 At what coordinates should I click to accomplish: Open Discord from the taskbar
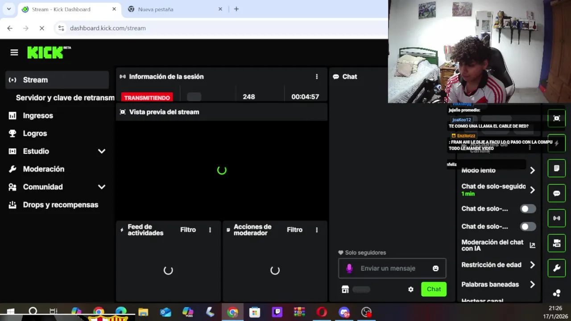pyautogui.click(x=344, y=312)
